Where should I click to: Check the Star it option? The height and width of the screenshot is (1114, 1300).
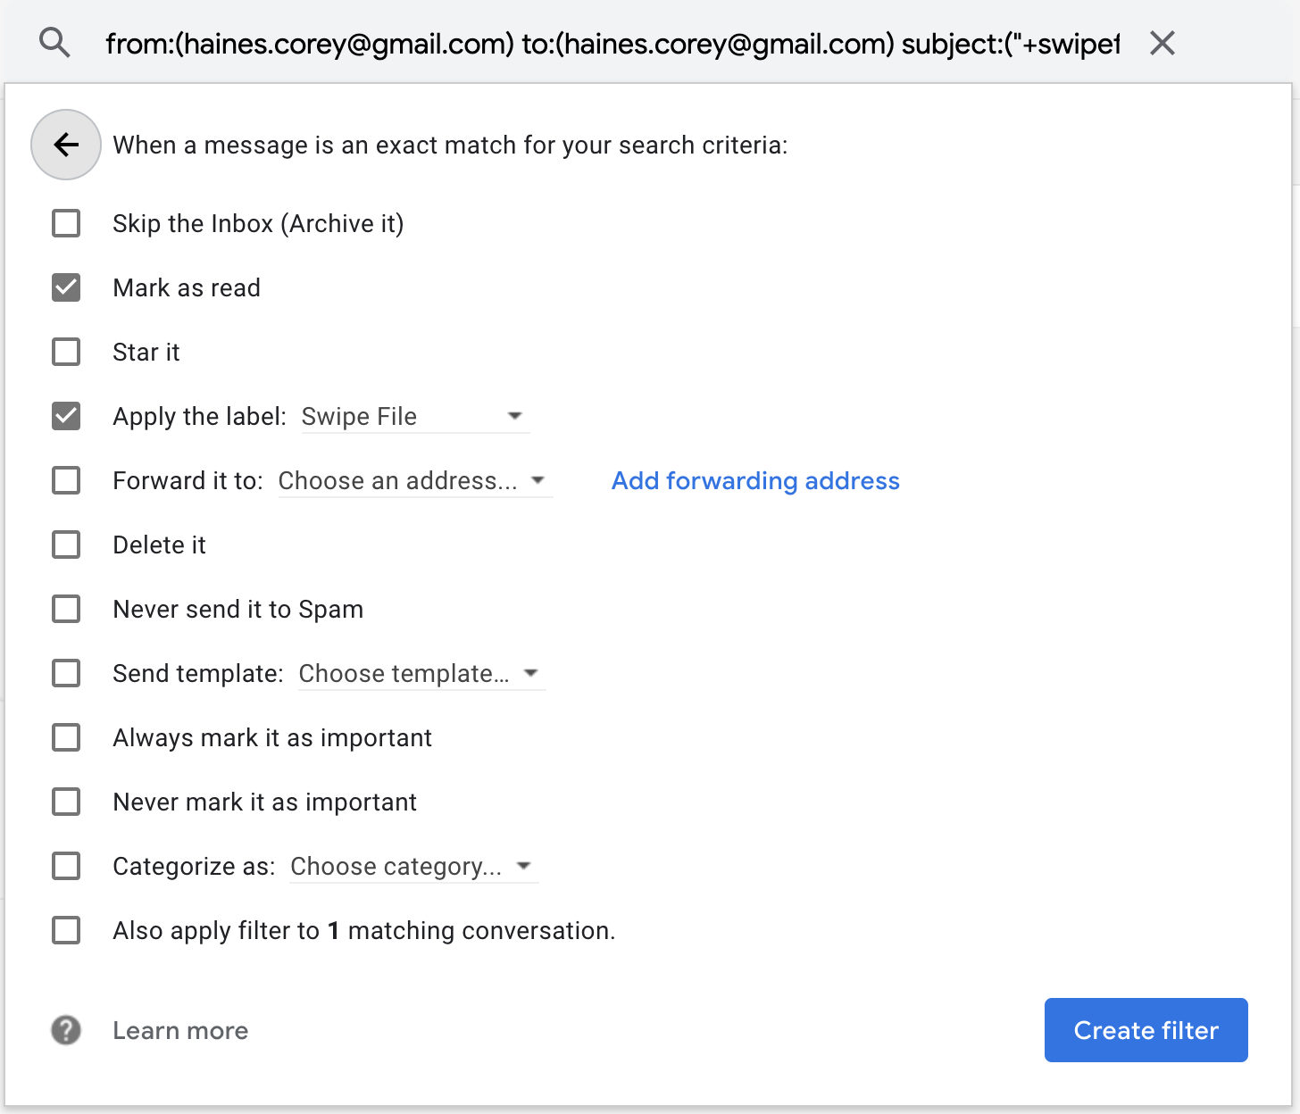[65, 352]
